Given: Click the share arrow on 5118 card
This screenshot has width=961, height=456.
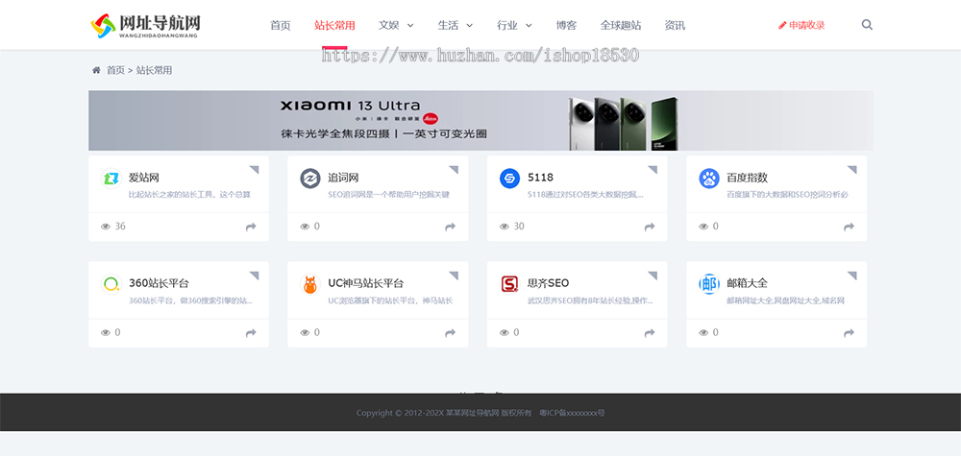Looking at the screenshot, I should tap(650, 228).
